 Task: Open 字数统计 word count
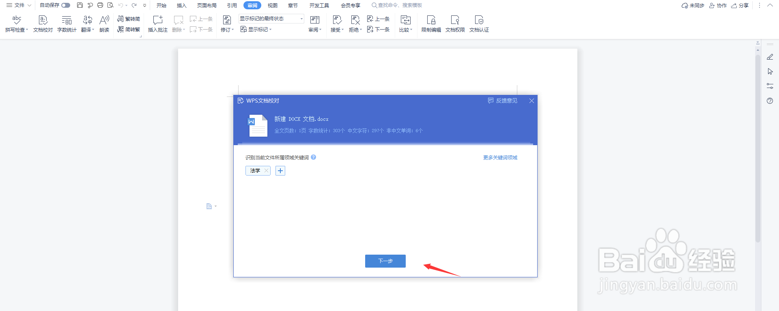[x=67, y=24]
